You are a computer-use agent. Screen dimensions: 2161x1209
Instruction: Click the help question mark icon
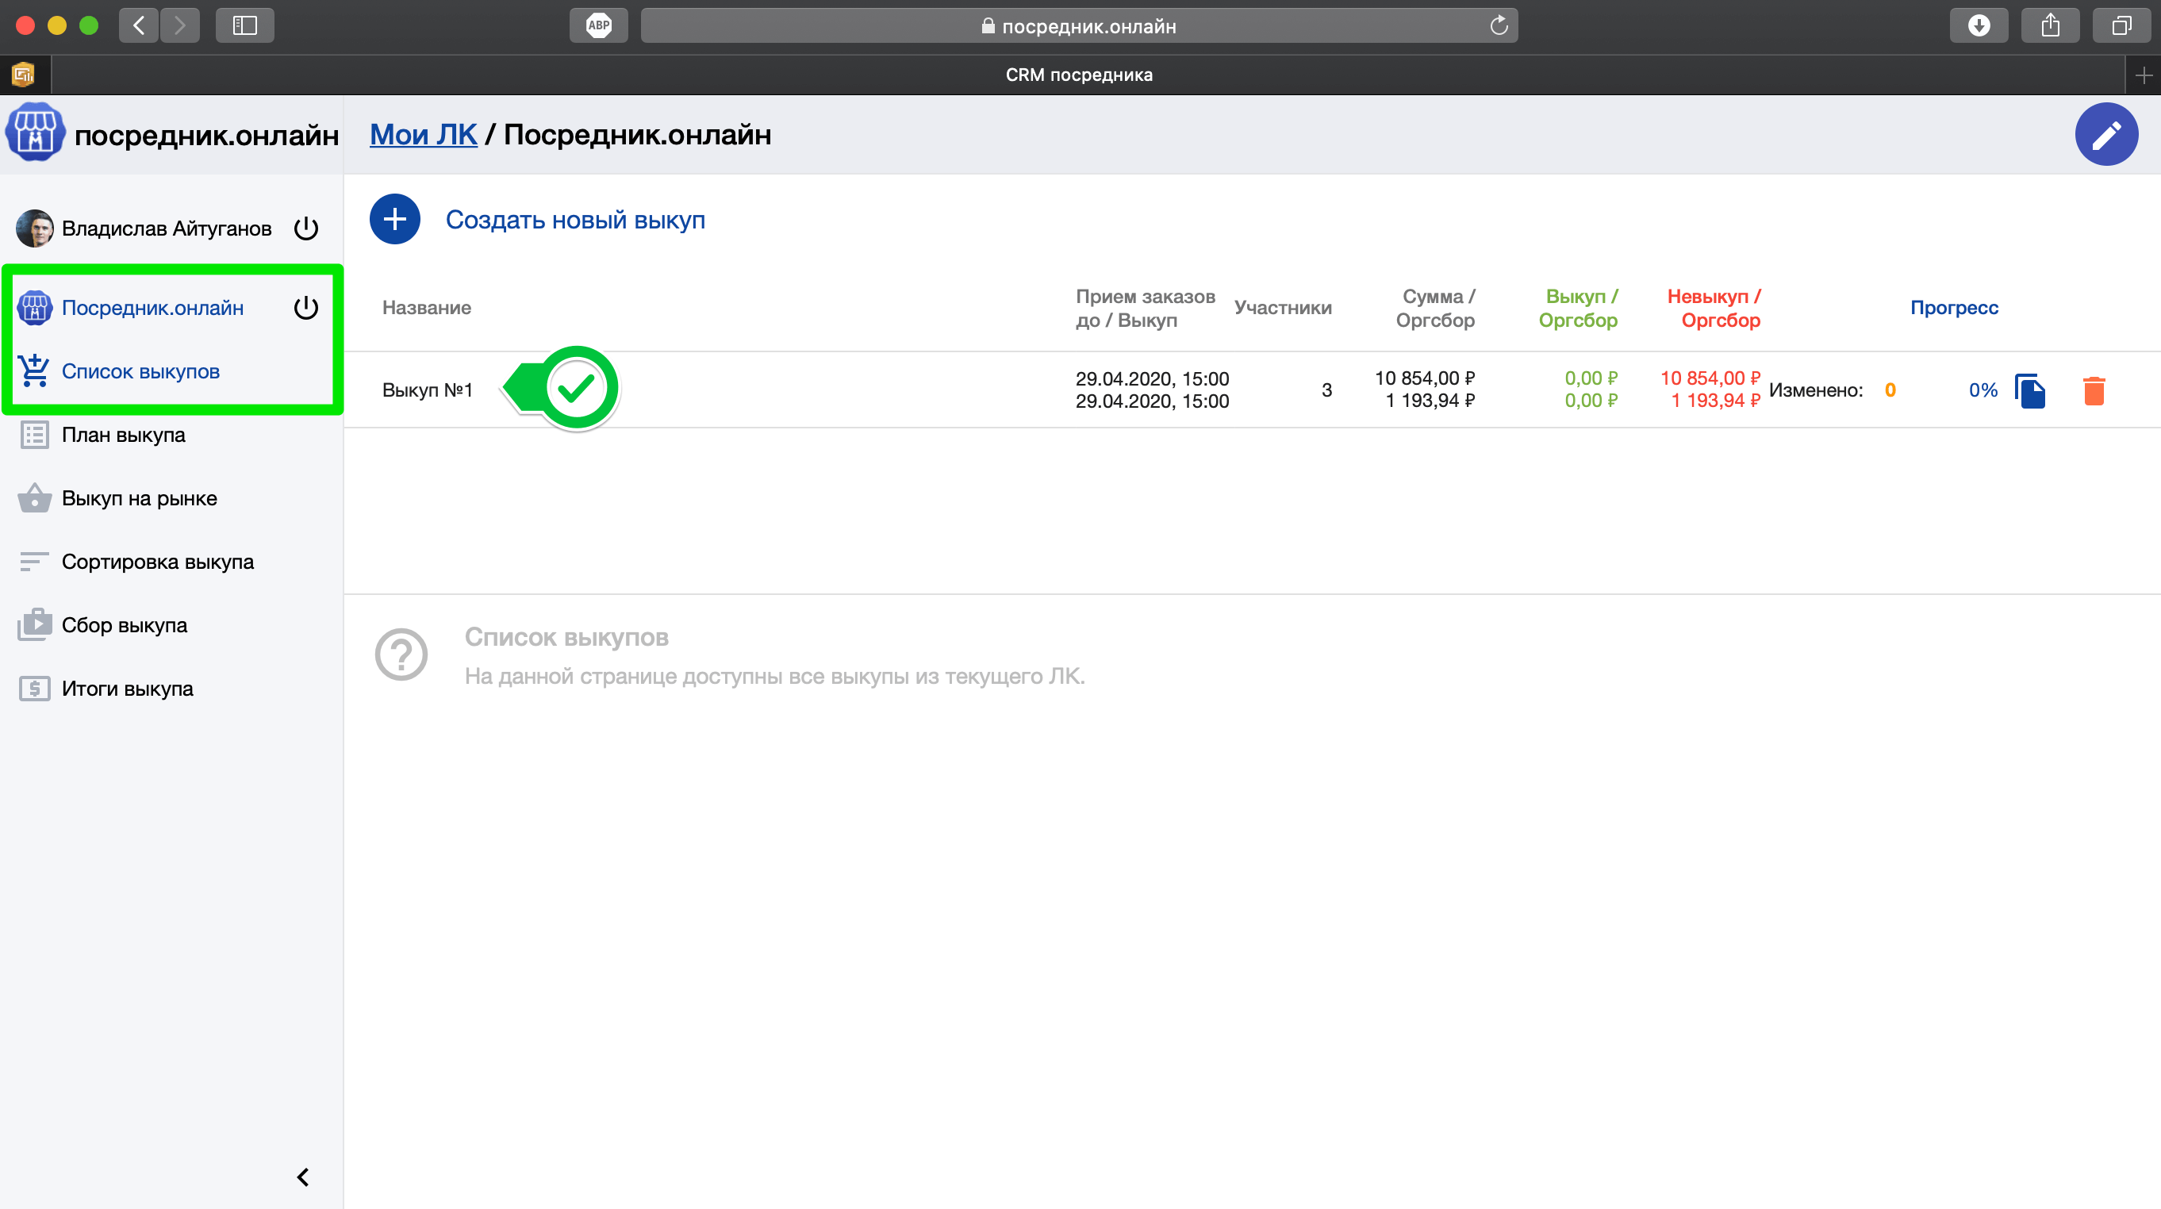pyautogui.click(x=401, y=654)
